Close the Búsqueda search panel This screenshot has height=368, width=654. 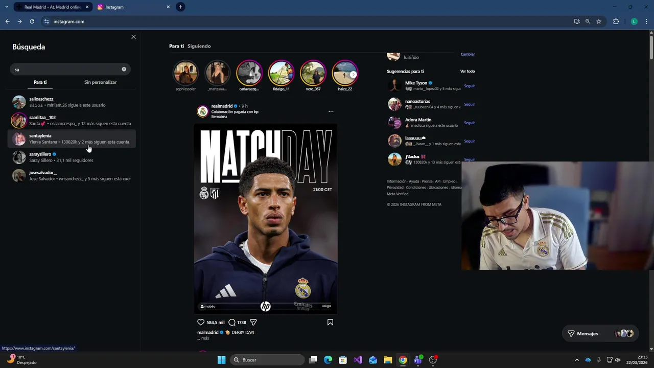[133, 37]
